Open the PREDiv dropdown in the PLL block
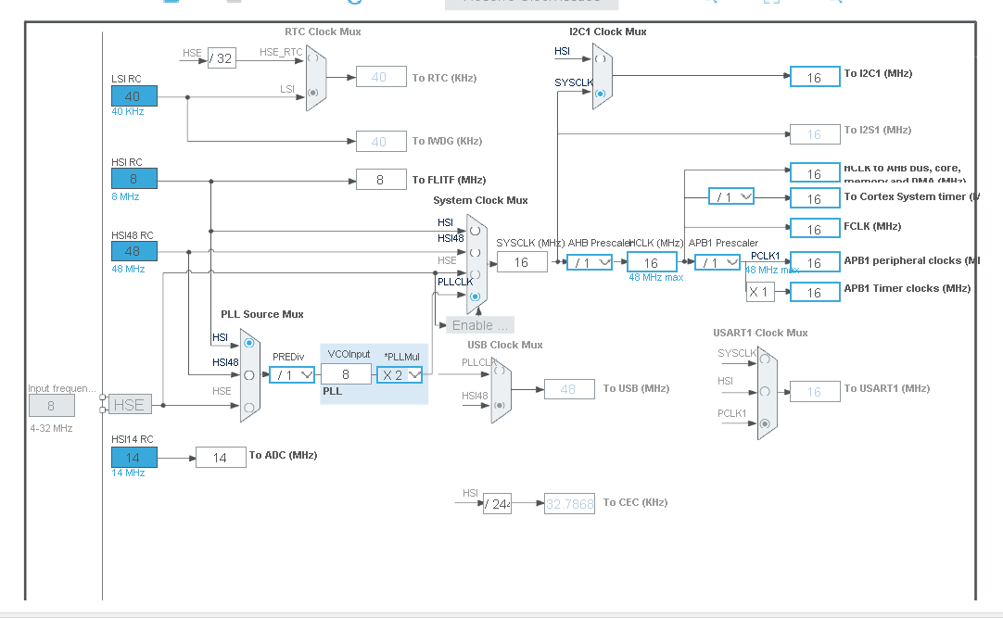This screenshot has width=1003, height=618. (290, 373)
